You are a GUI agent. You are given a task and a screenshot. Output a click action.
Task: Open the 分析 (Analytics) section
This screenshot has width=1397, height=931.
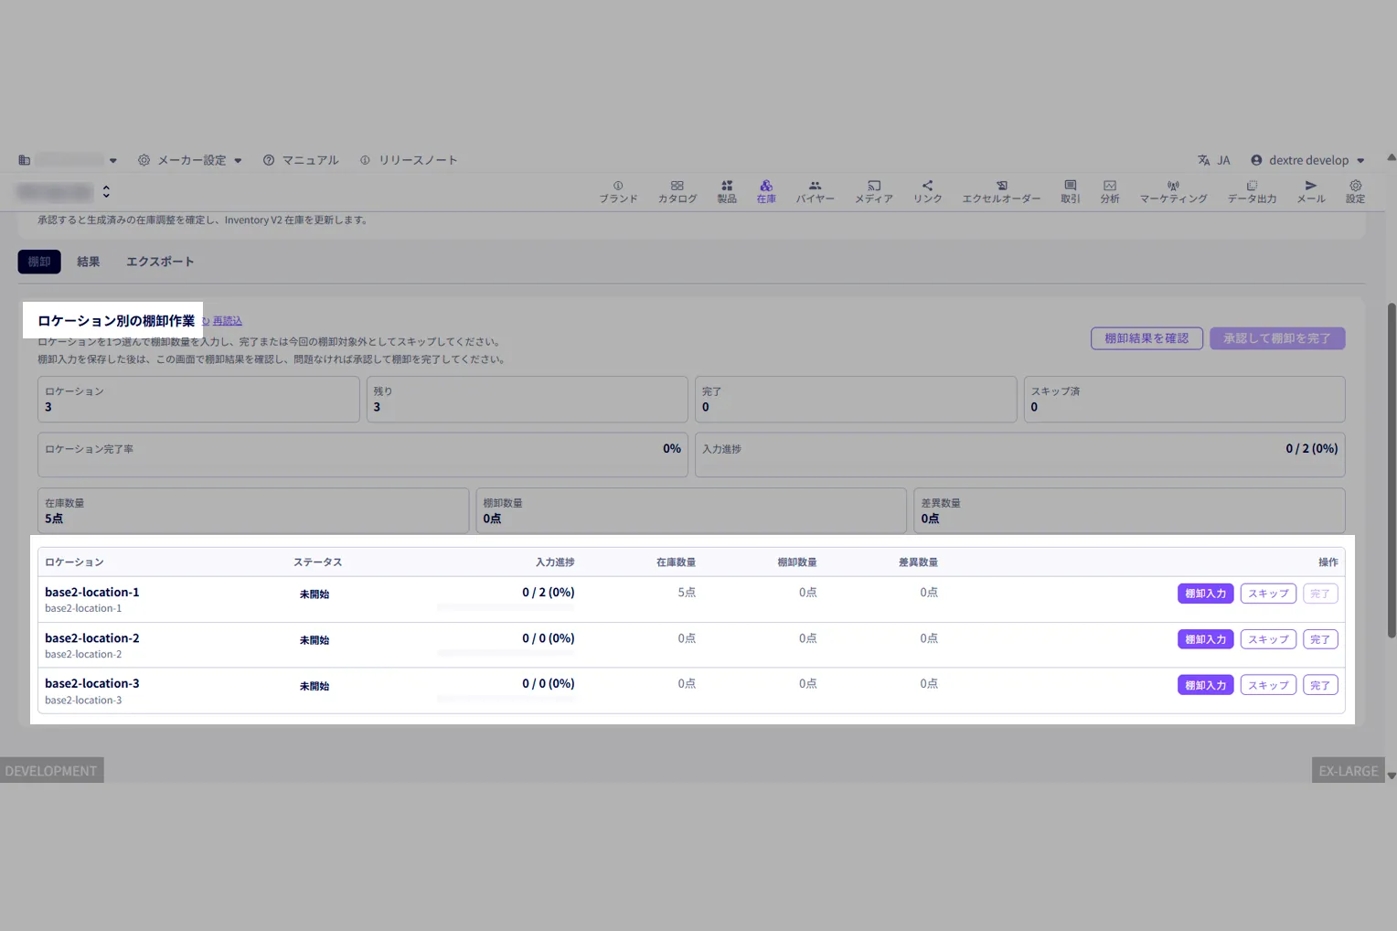[x=1110, y=191]
